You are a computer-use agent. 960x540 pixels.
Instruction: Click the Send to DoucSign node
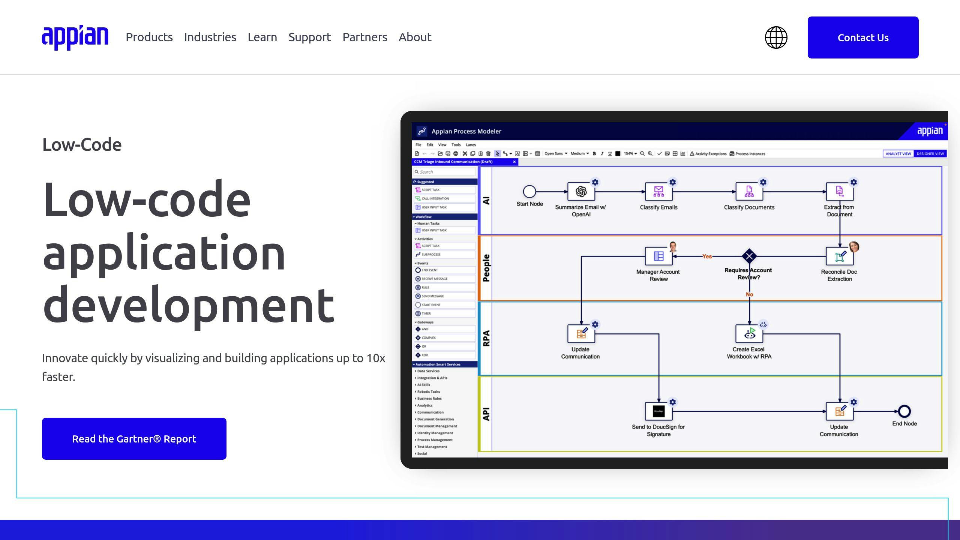pos(658,411)
